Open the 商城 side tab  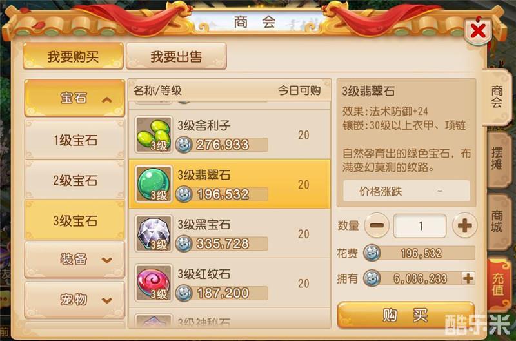pyautogui.click(x=497, y=222)
